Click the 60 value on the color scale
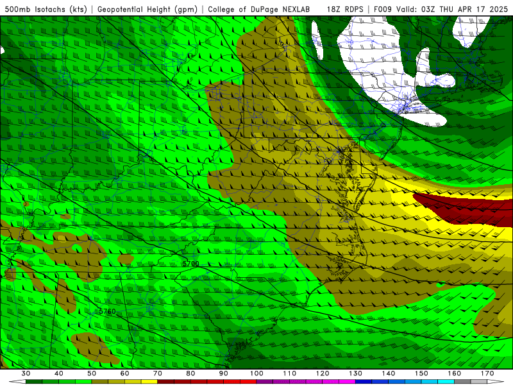The width and height of the screenshot is (513, 385). [124, 373]
